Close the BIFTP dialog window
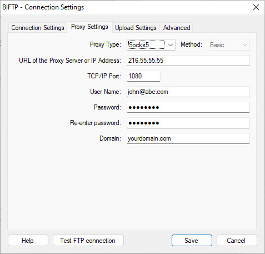265x254 pixels. click(256, 7)
